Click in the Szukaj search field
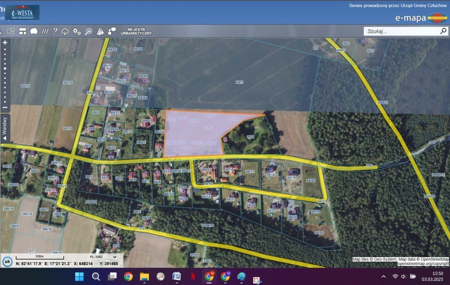Screen dimensions: 450x285 [x=400, y=31]
